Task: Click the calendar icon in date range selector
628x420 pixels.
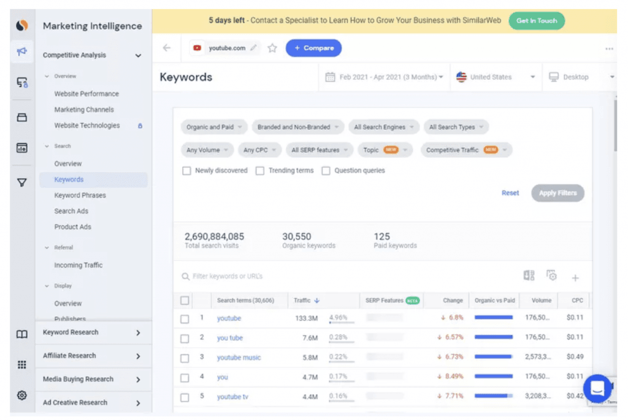Action: (x=330, y=77)
